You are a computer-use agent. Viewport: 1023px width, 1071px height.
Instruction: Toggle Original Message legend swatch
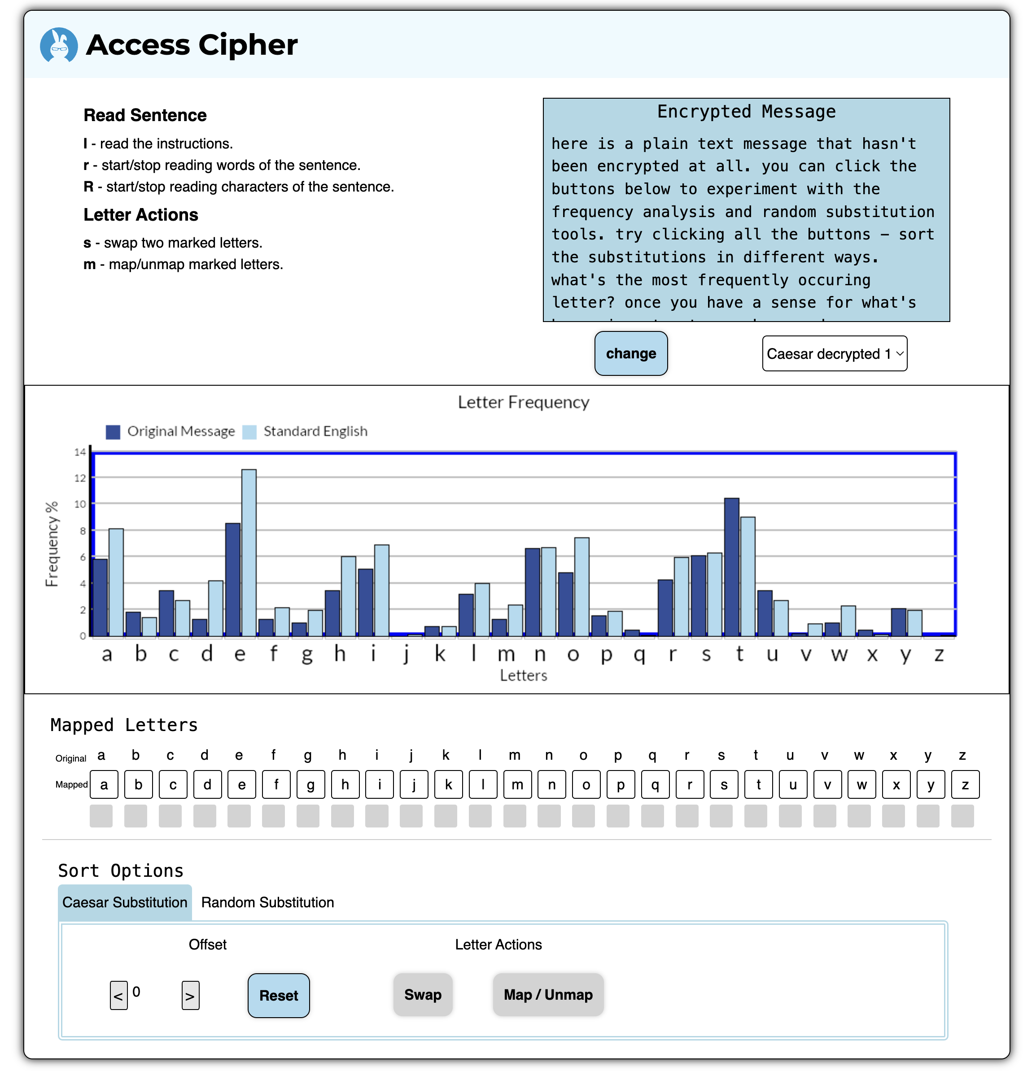pyautogui.click(x=113, y=431)
